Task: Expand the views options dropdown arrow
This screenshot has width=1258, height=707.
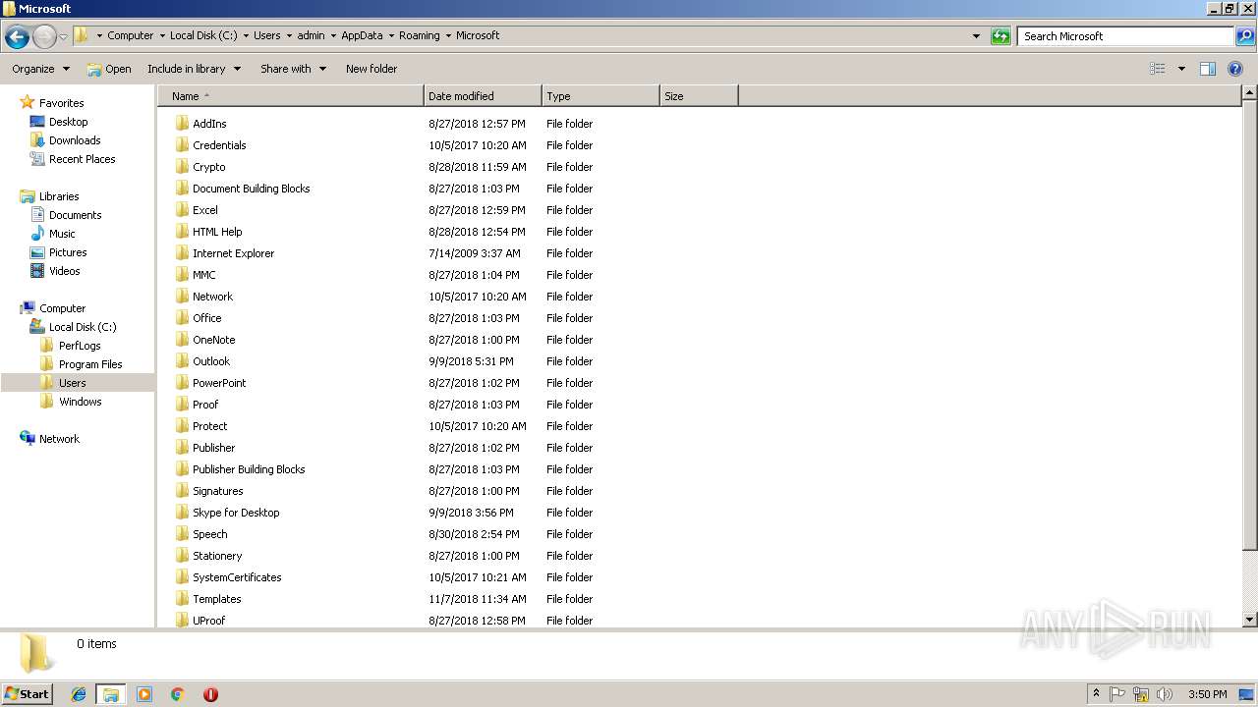Action: tap(1181, 69)
